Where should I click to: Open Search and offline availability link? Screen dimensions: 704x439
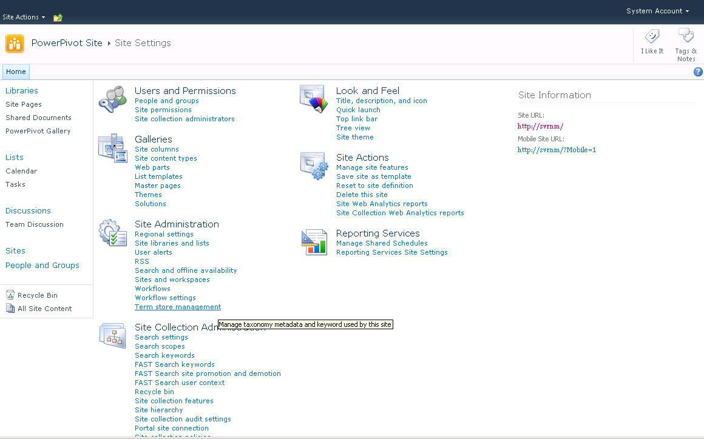tap(186, 270)
